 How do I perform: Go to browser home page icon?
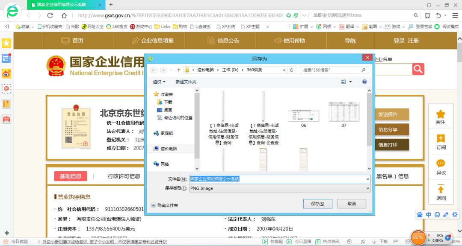point(64,15)
